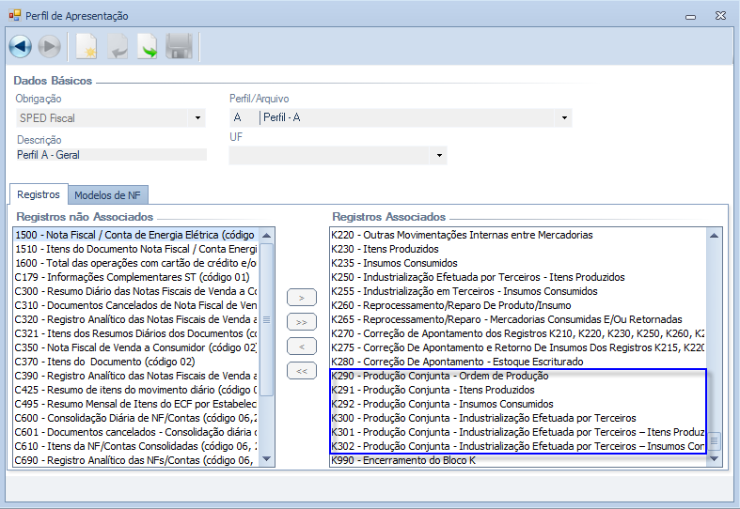The image size is (740, 509).
Task: Click the single right arrow move button
Action: pyautogui.click(x=300, y=298)
